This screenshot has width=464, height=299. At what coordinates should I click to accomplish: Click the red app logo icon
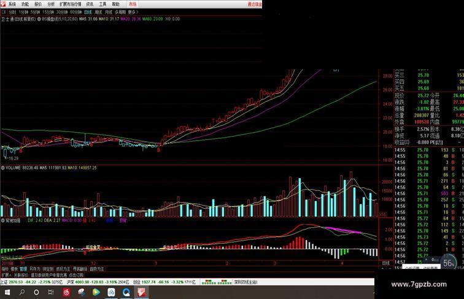point(3,4)
